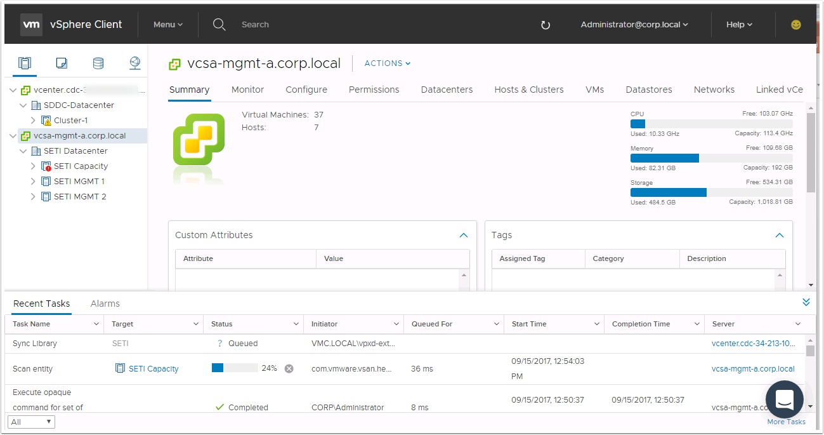This screenshot has height=435, width=824.
Task: Show the Recent Tasks tab
Action: [x=42, y=304]
